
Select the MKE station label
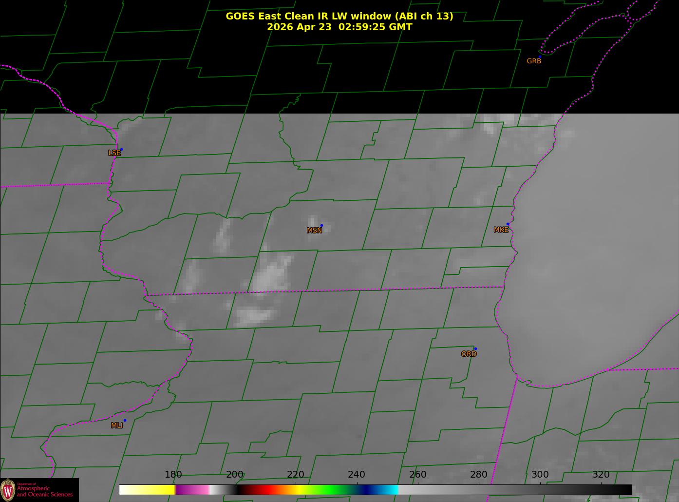click(x=501, y=230)
